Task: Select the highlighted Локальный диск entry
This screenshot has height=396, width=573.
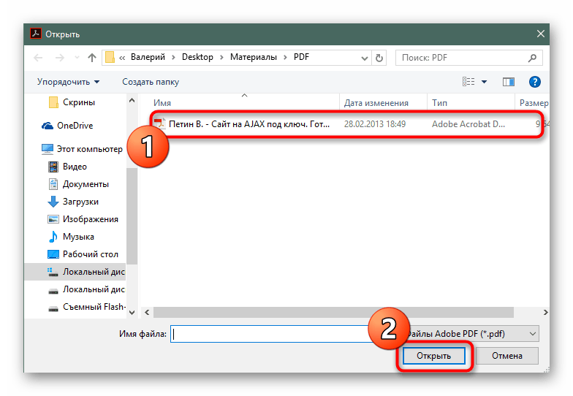Action: click(x=75, y=272)
